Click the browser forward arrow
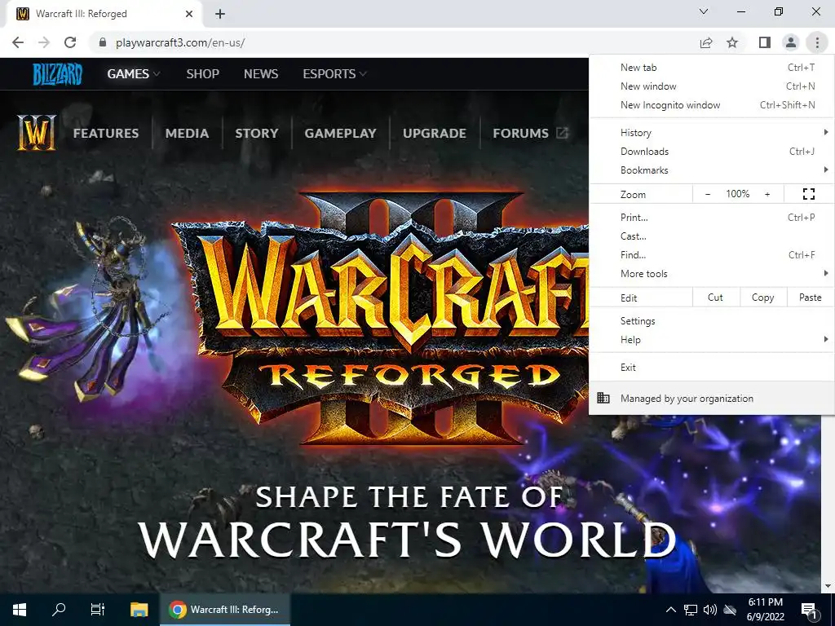The width and height of the screenshot is (835, 626). 44,42
